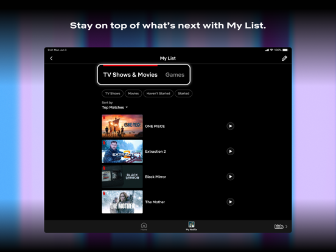The image size is (336, 252).
Task: Select the TV Shows & Movies tab
Action: pos(130,75)
